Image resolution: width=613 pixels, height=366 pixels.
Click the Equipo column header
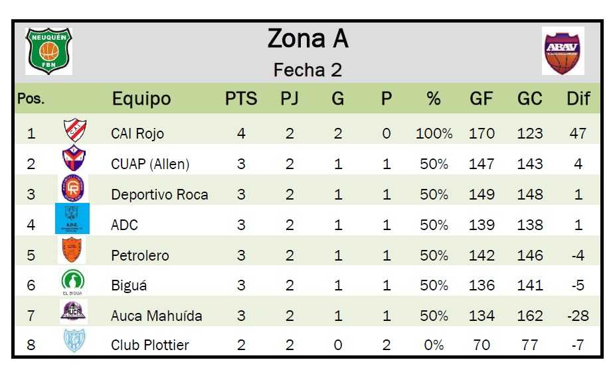tap(141, 99)
